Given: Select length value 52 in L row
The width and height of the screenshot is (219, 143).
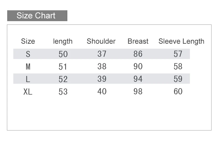Looking at the screenshot, I should point(63,79).
